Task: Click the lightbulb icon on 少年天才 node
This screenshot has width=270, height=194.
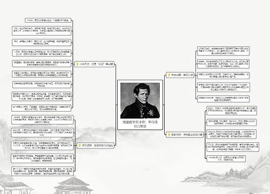Action: coord(77,64)
